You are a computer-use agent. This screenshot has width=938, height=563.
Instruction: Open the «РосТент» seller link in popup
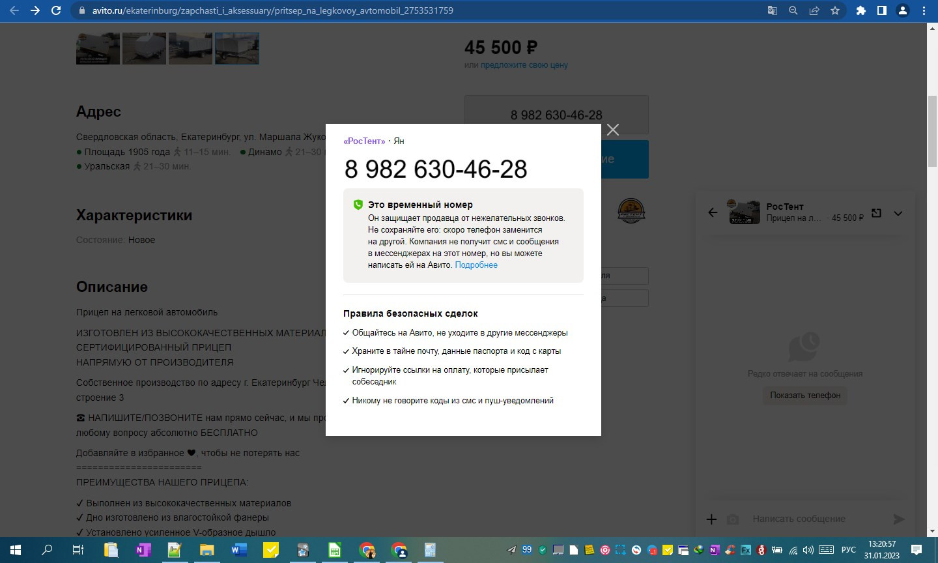[x=364, y=141]
